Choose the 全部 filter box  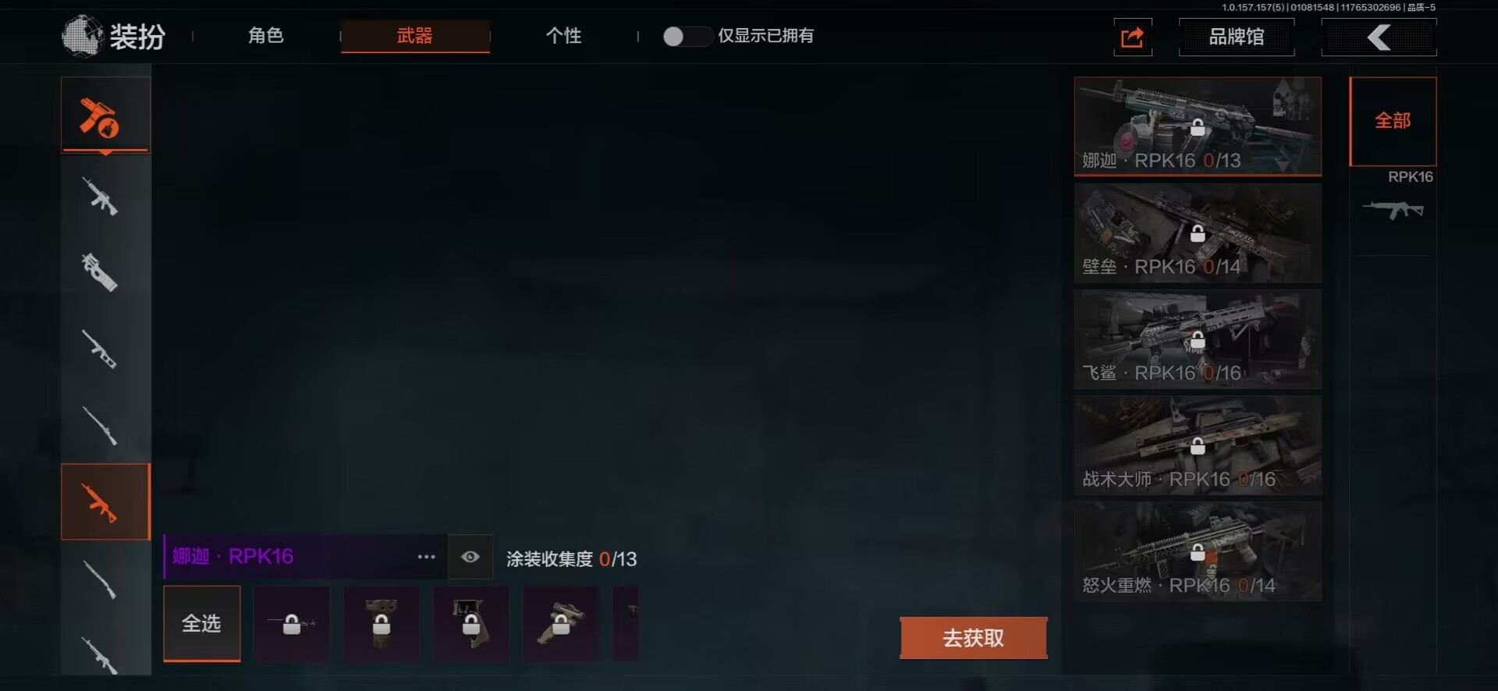click(x=1393, y=121)
